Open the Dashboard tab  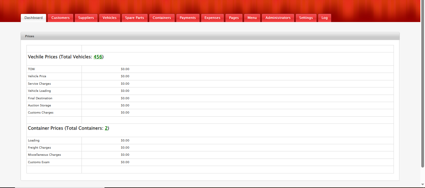tap(34, 18)
